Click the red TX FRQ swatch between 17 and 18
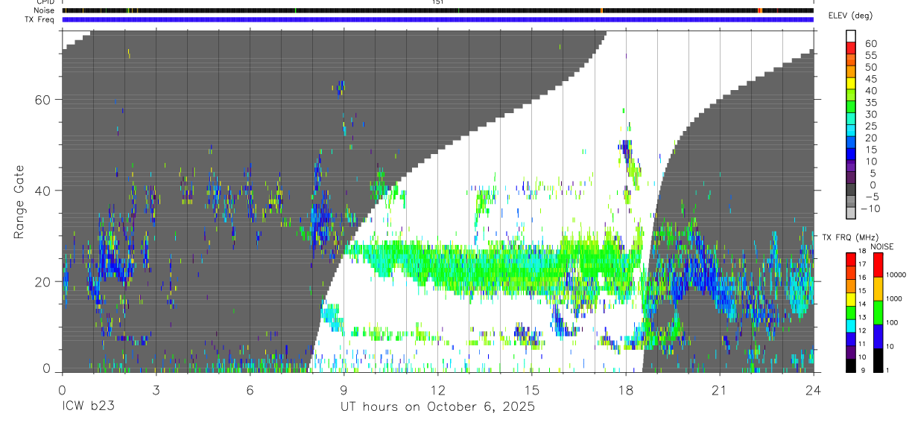 (851, 258)
